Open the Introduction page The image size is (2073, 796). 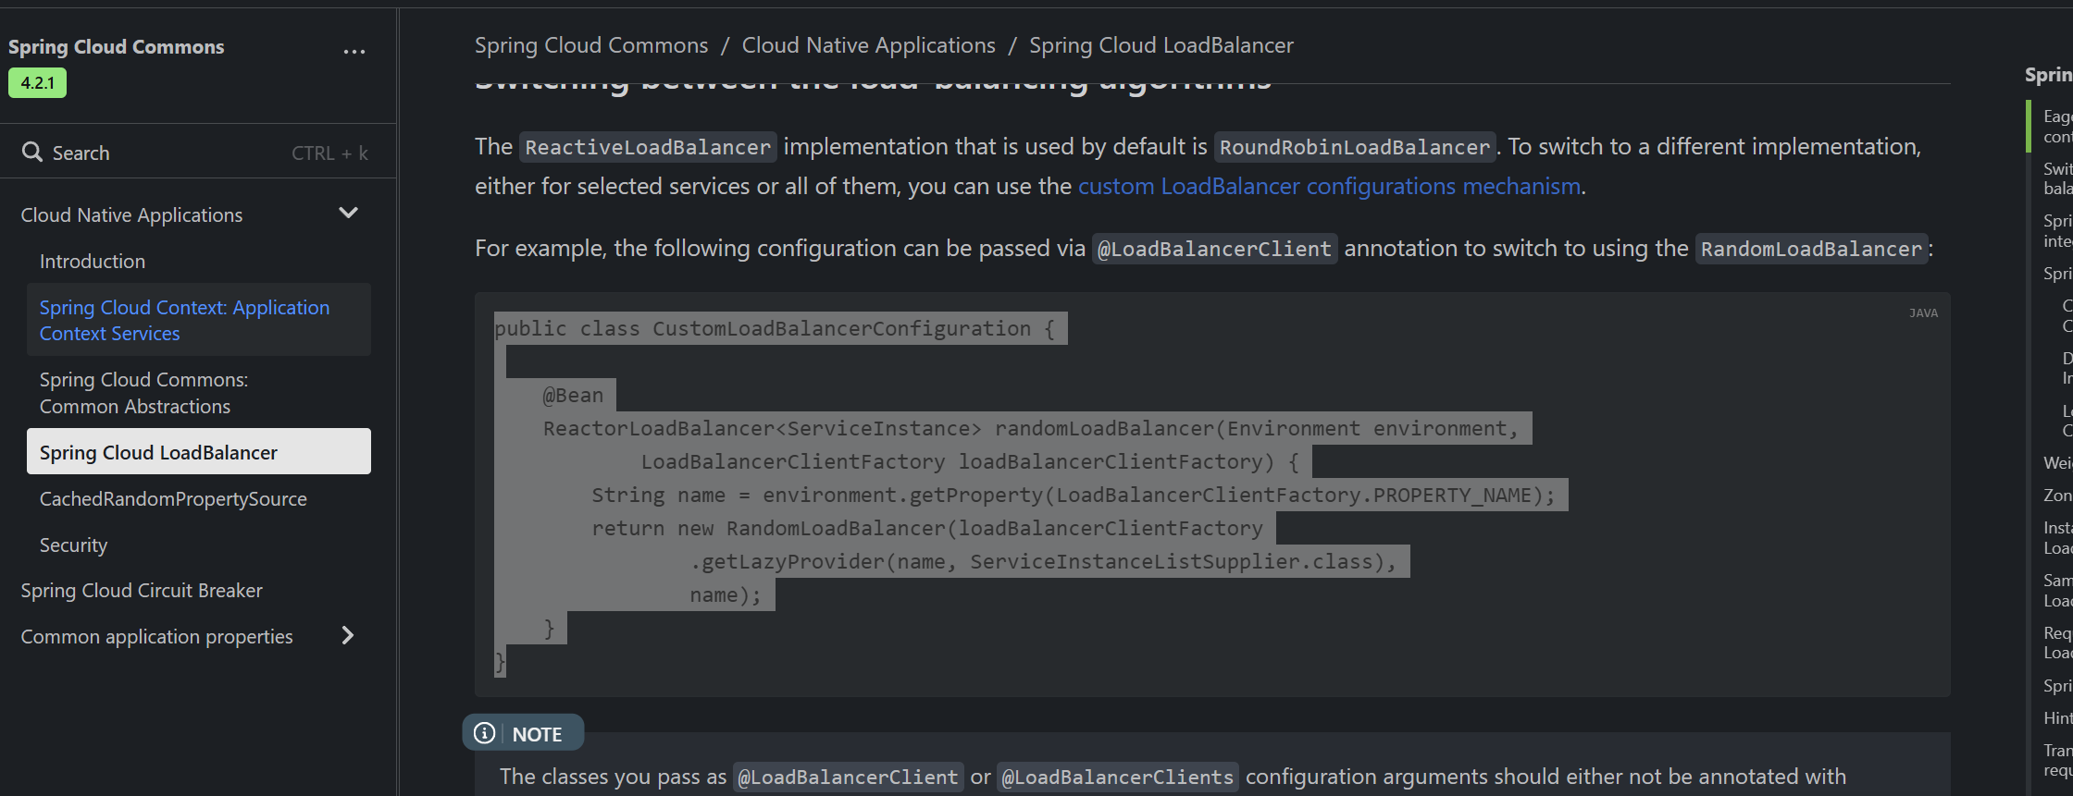click(x=93, y=262)
